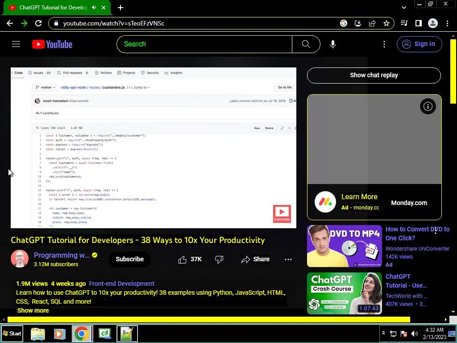457x343 pixels.
Task: Open the YouTube hamburger guide menu
Action: (16, 44)
